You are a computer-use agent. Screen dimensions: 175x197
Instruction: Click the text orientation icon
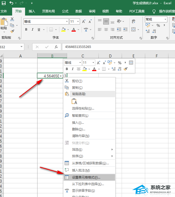(119, 21)
